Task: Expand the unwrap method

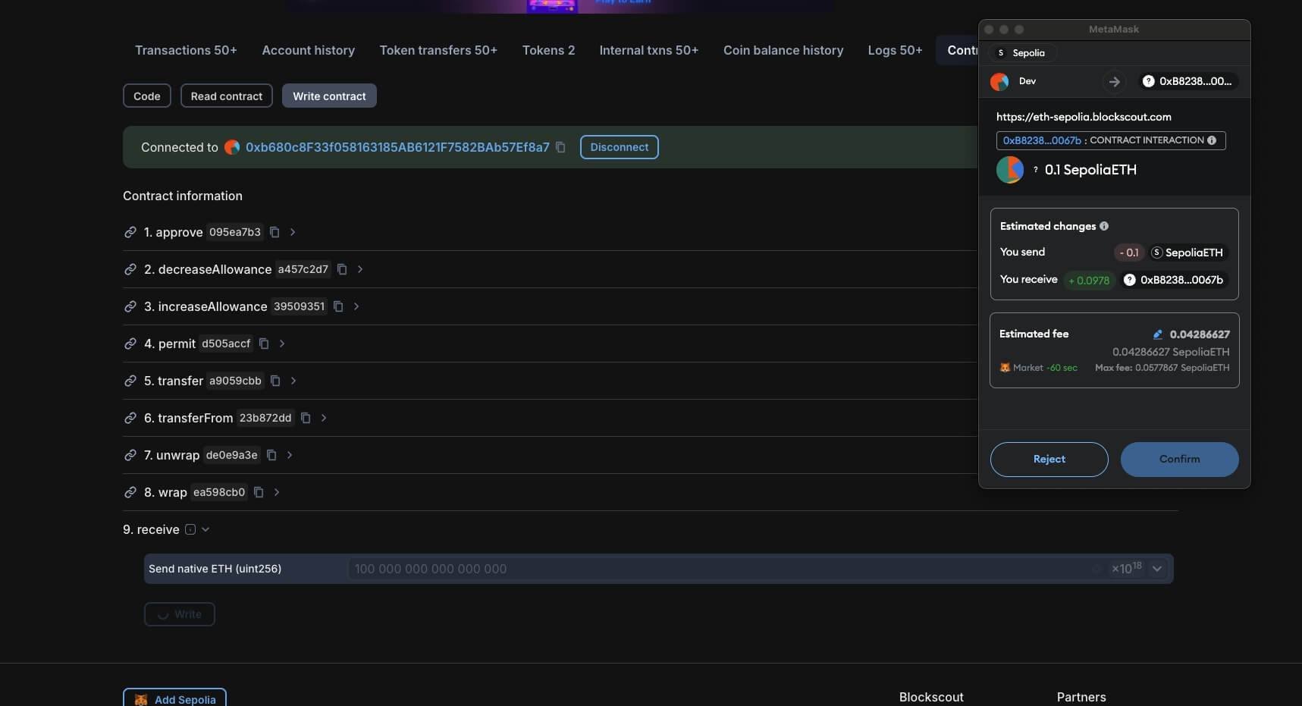Action: 290,455
